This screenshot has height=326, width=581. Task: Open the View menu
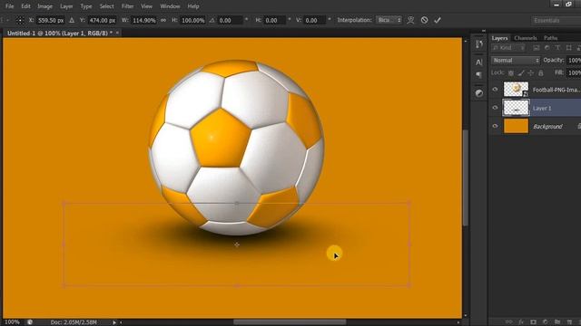click(147, 6)
